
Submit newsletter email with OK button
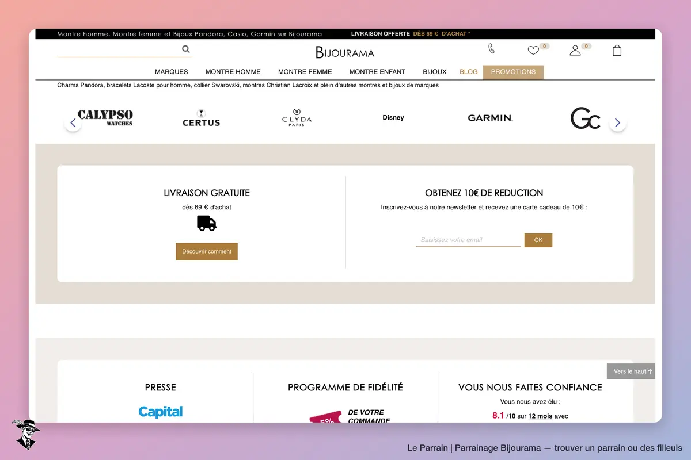tap(538, 240)
